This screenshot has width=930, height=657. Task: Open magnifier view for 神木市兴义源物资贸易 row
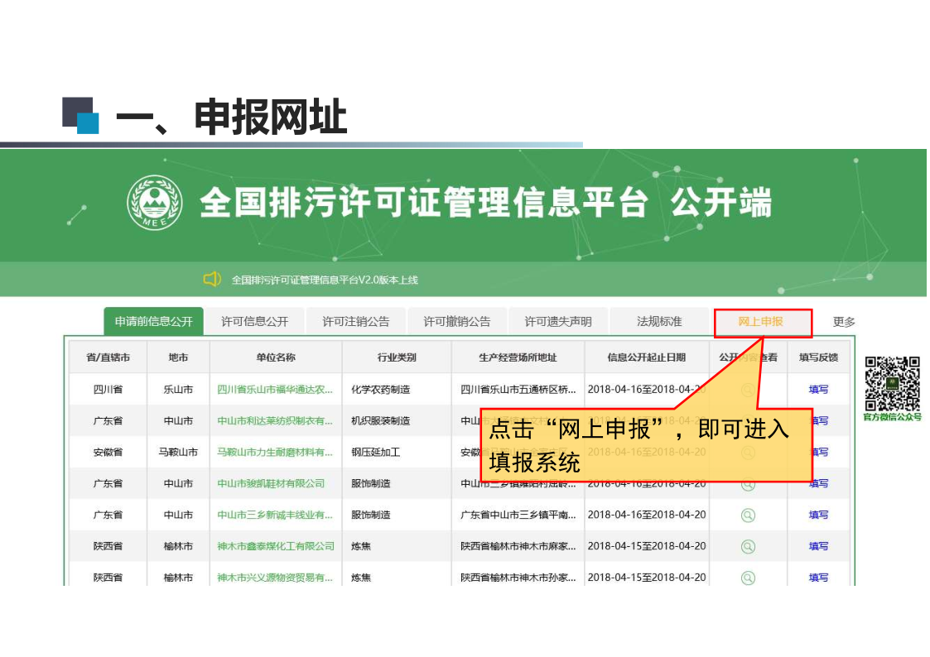748,578
